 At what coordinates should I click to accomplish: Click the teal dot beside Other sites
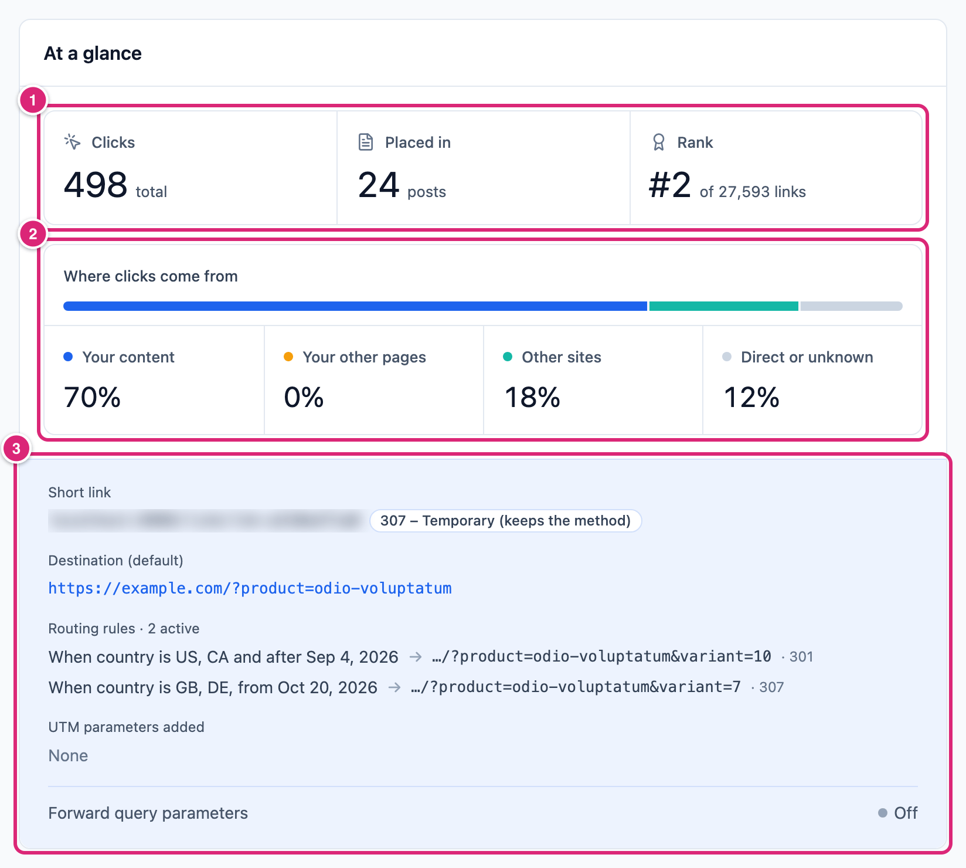point(508,357)
